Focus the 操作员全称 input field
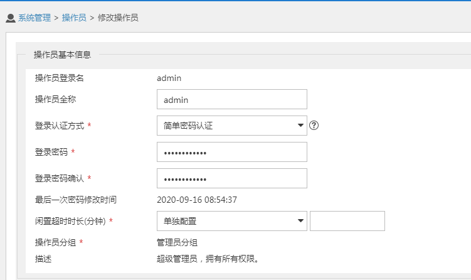Screen dimensions: 471x280 click(x=231, y=99)
